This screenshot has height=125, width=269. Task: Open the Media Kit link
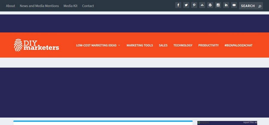pyautogui.click(x=71, y=6)
